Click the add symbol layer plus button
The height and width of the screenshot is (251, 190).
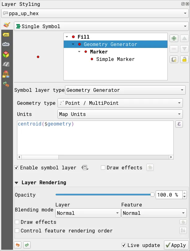coord(174,38)
